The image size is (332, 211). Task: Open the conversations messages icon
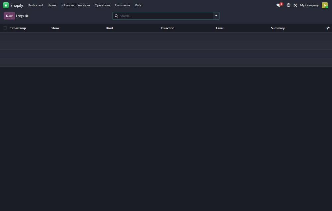pos(279,5)
